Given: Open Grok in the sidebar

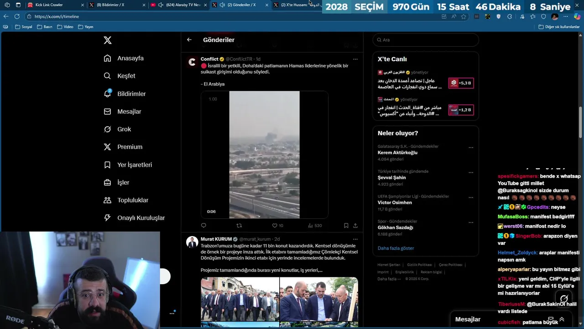Looking at the screenshot, I should [117, 129].
